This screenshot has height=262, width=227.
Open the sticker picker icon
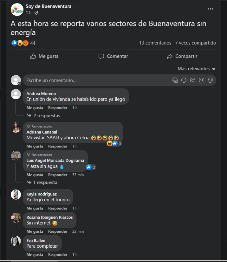point(211,80)
